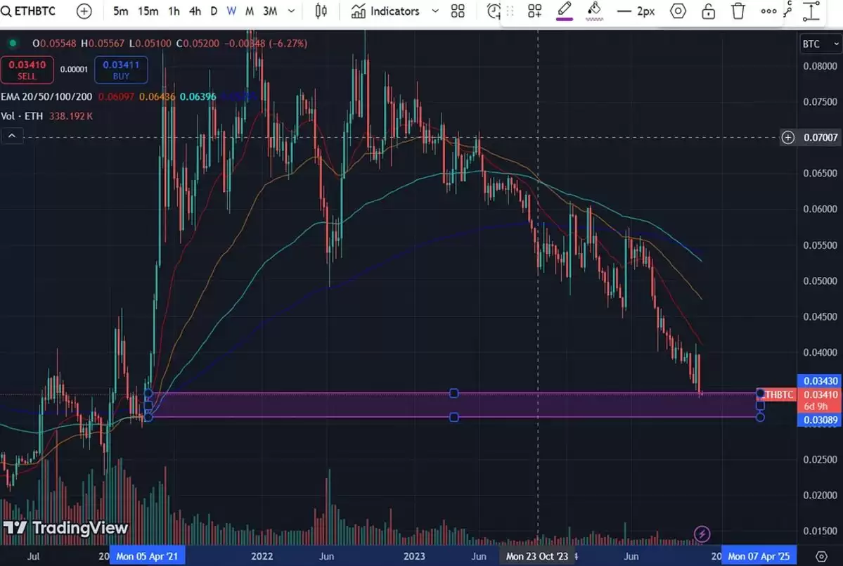The height and width of the screenshot is (566, 843).
Task: Switch to the Daily timeframe
Action: coord(213,11)
